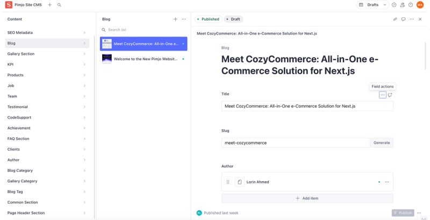Open the SEO Metadata content type
The height and width of the screenshot is (220, 430).
click(x=47, y=33)
